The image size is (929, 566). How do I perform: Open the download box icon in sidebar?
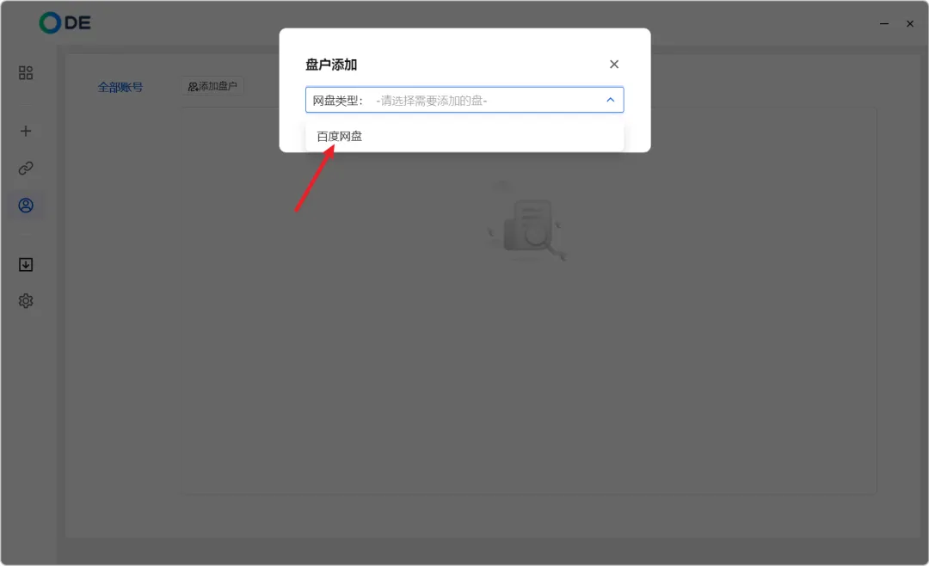coord(26,264)
